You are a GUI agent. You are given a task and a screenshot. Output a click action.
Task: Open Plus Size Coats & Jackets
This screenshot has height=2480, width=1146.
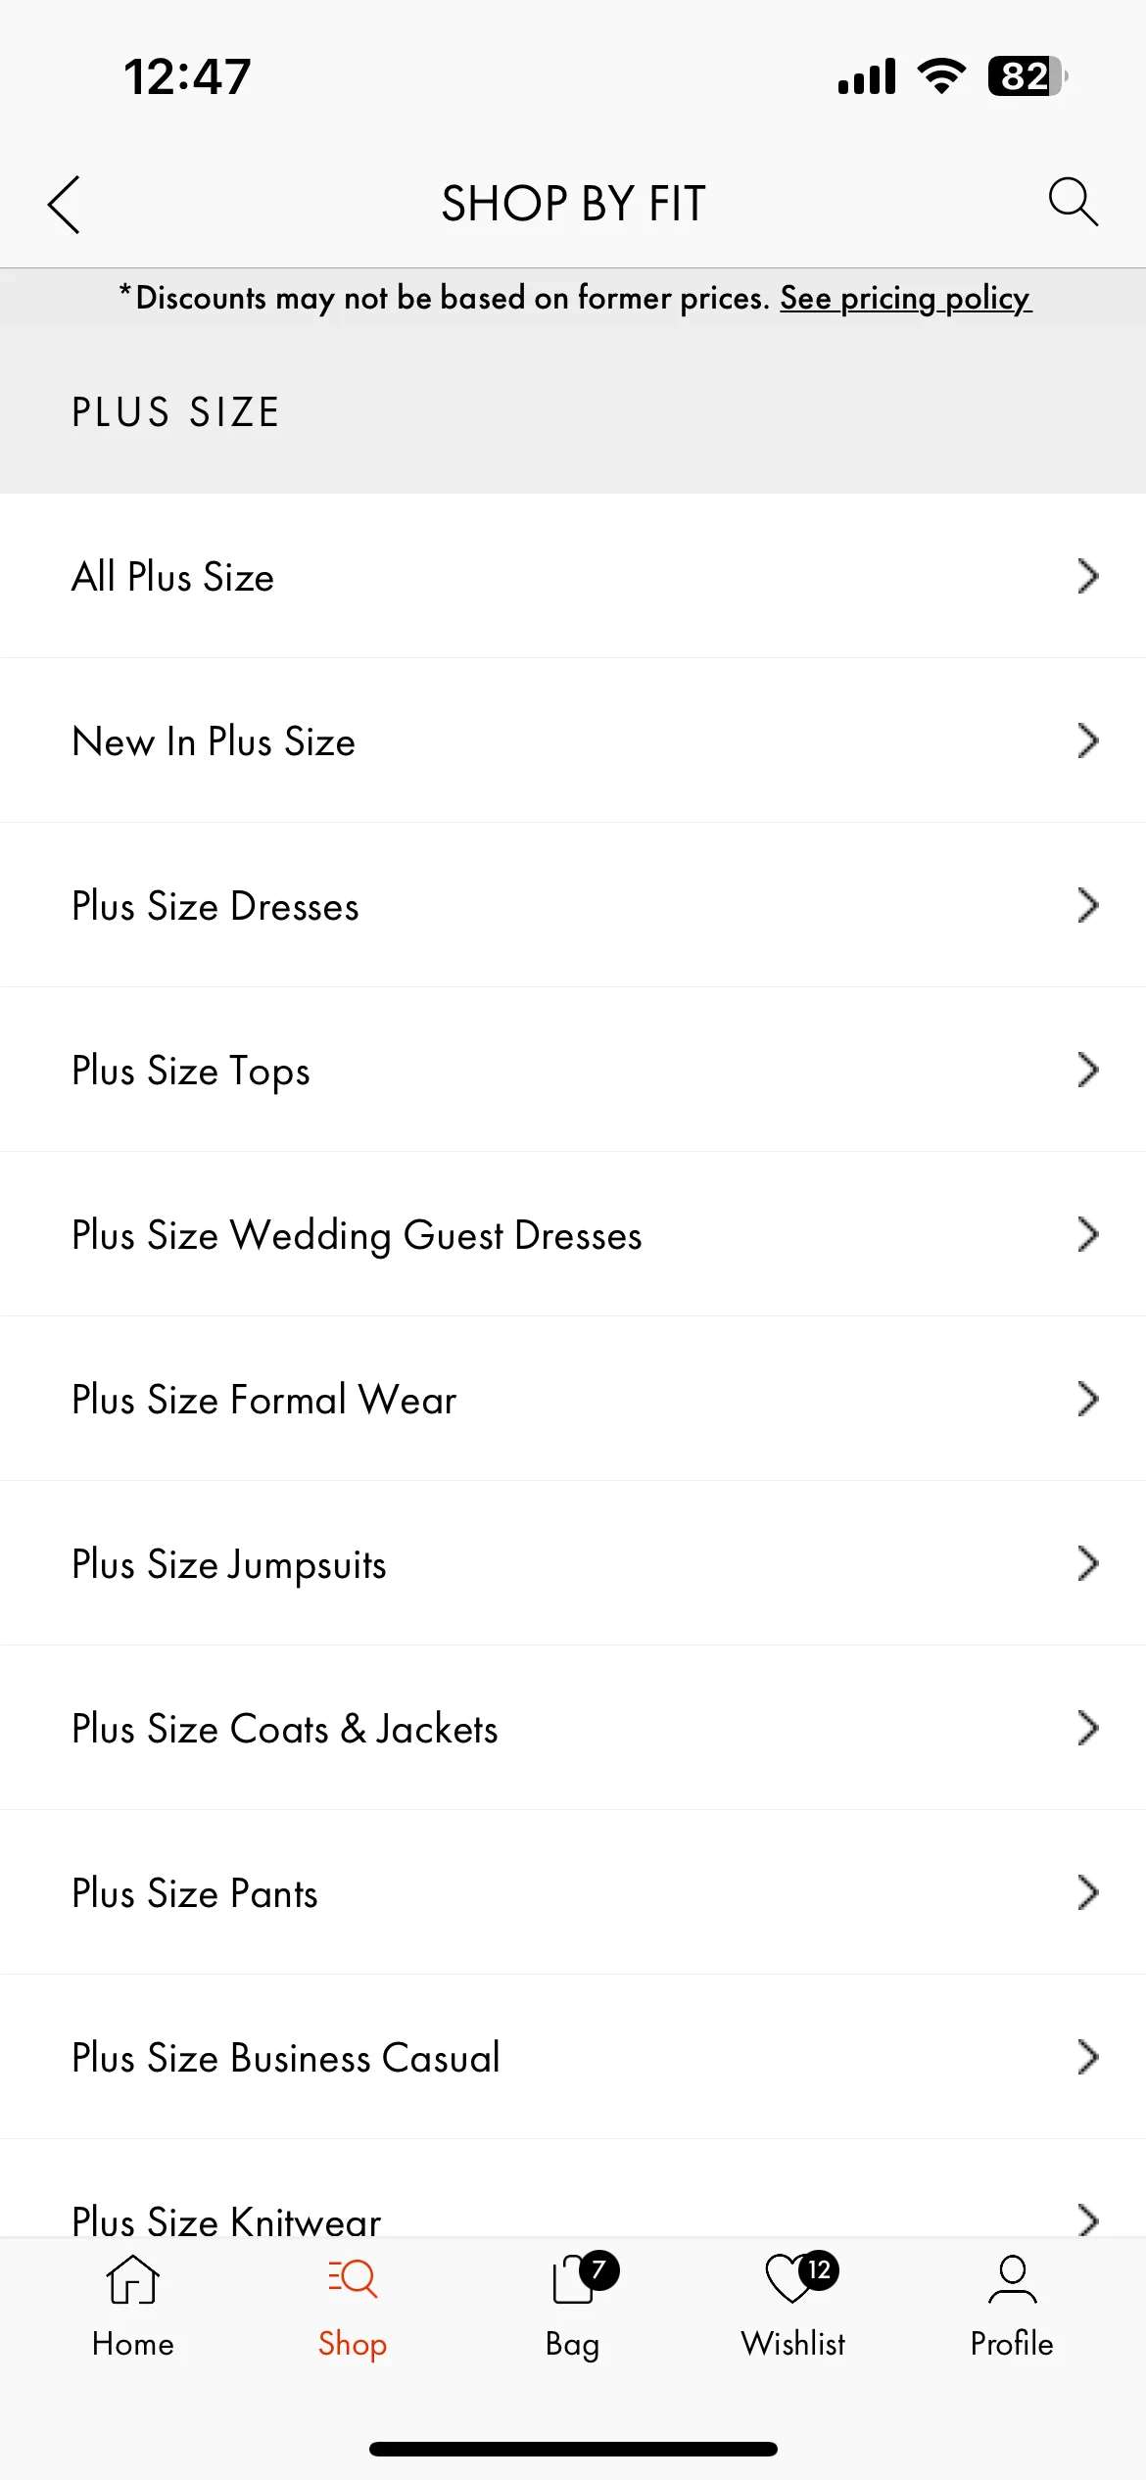(x=573, y=1728)
